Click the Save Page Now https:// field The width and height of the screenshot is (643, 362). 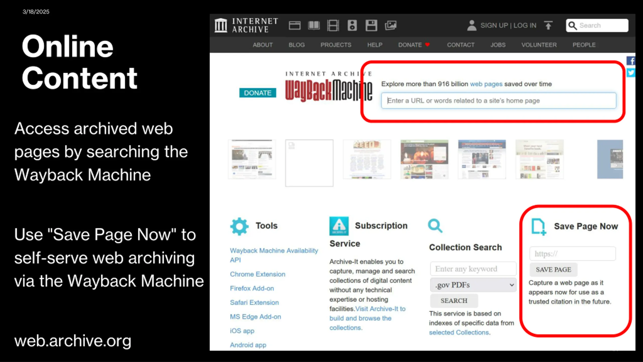(573, 254)
